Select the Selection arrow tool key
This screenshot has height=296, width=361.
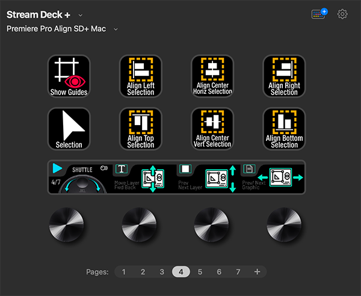[x=69, y=129]
